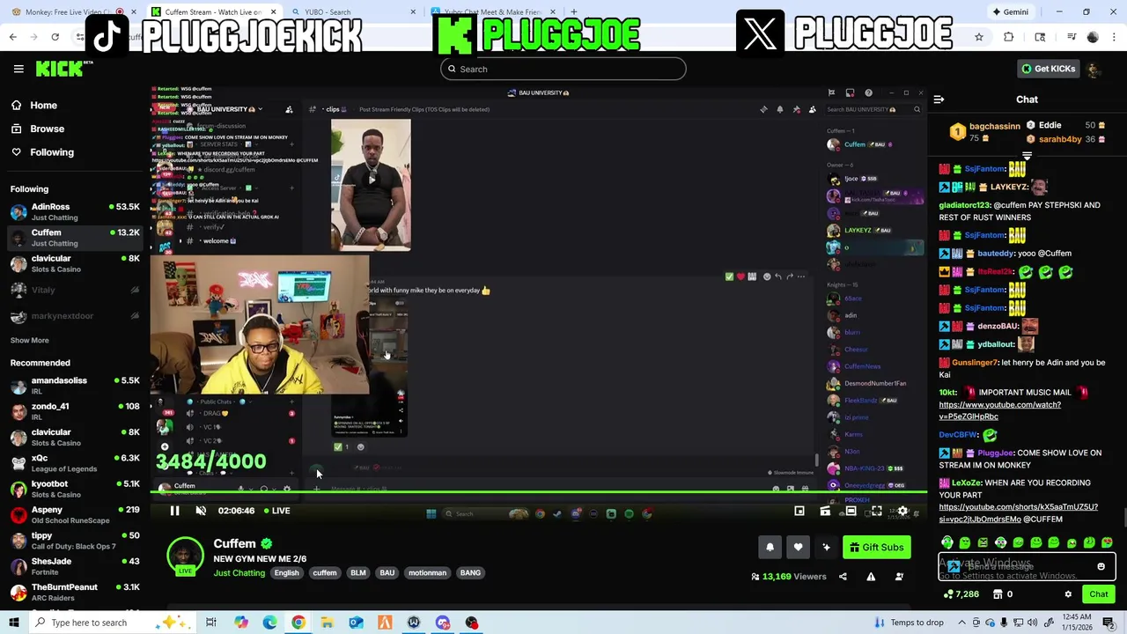Show hidden system tray icons chevron

coord(962,623)
